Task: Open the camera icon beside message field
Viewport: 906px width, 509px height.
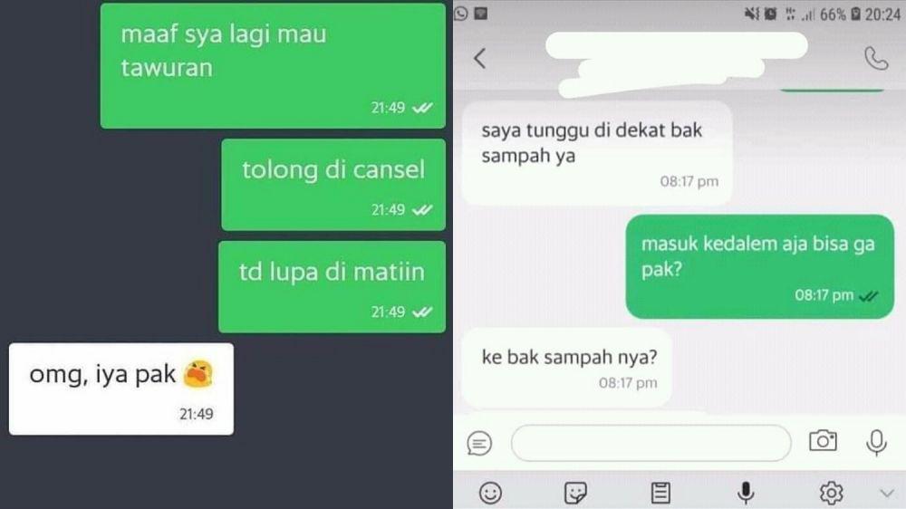Action: tap(823, 441)
